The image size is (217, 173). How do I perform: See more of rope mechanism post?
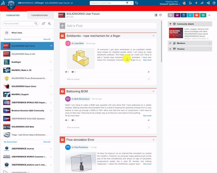147,60
